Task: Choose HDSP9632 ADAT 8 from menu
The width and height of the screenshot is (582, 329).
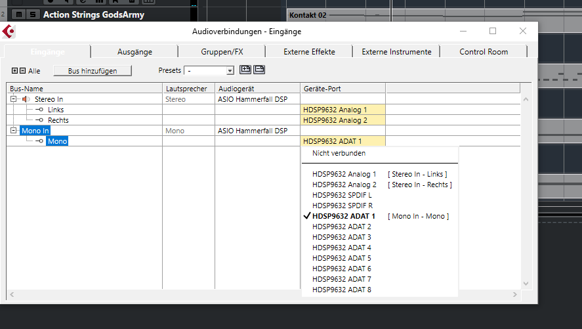Action: tap(380, 290)
